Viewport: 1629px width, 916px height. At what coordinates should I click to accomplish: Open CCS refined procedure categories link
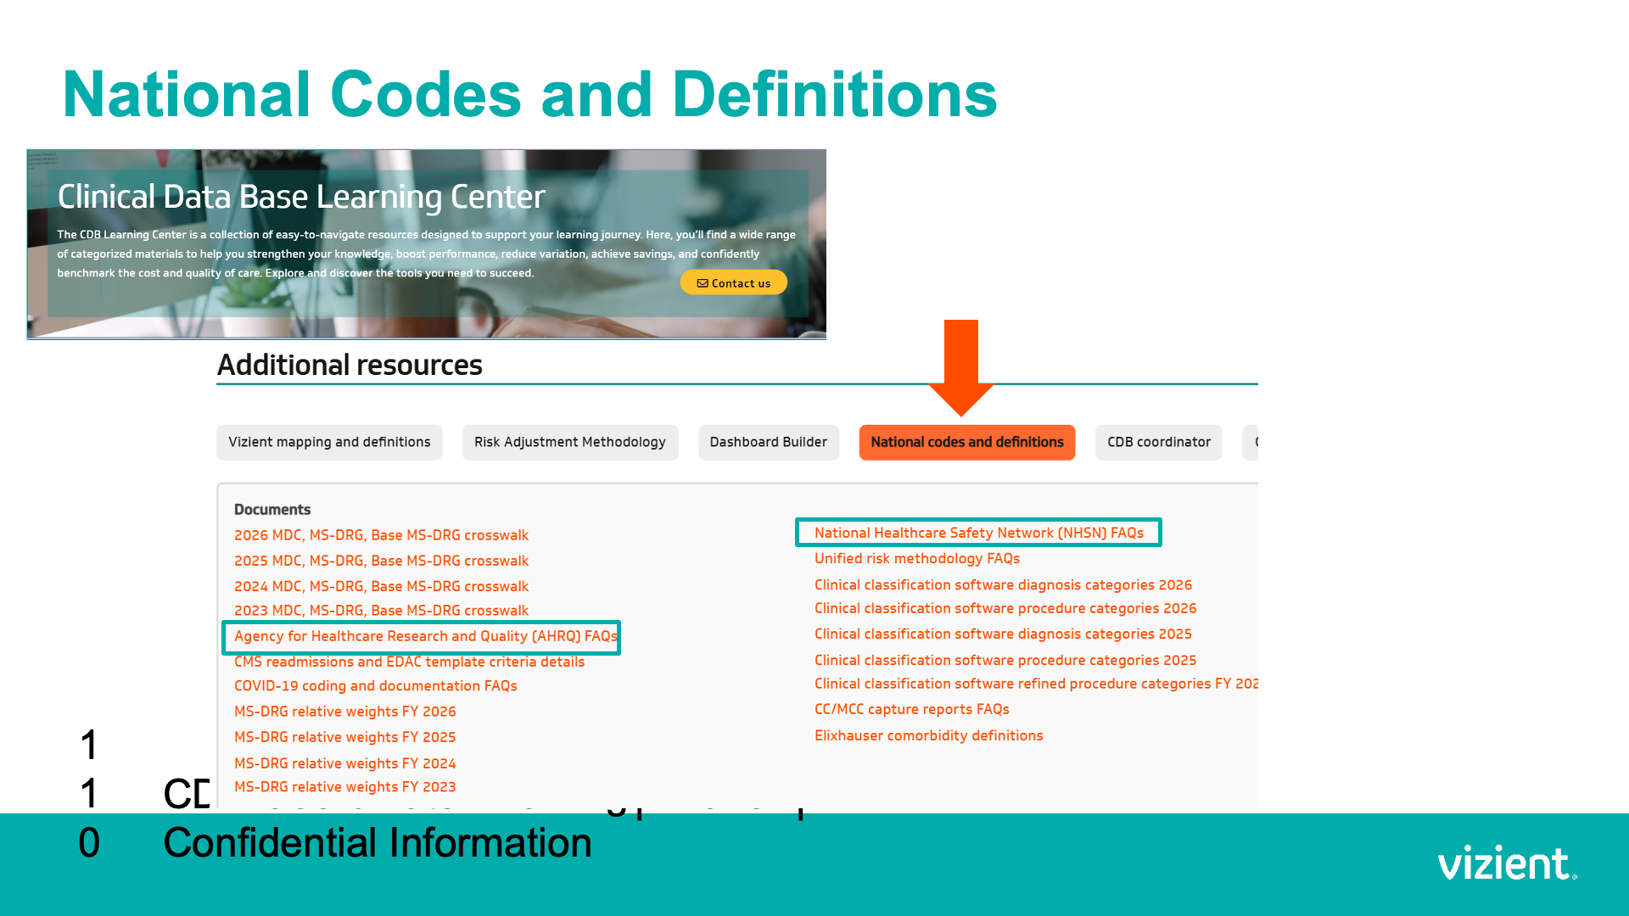pos(1036,684)
